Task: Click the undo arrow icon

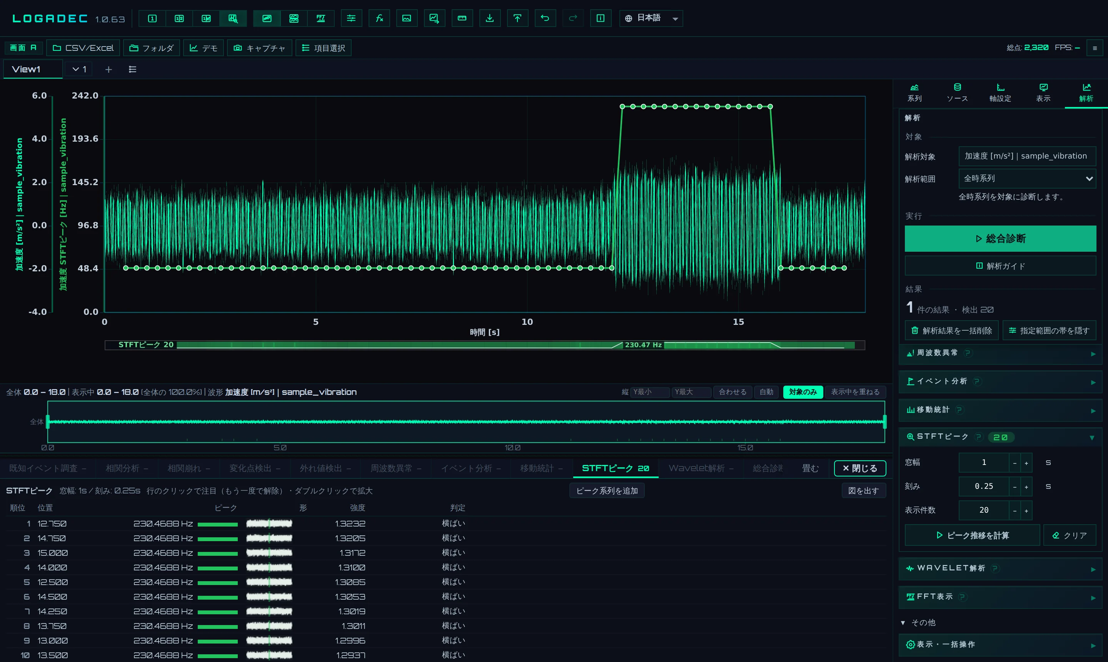Action: (x=545, y=18)
